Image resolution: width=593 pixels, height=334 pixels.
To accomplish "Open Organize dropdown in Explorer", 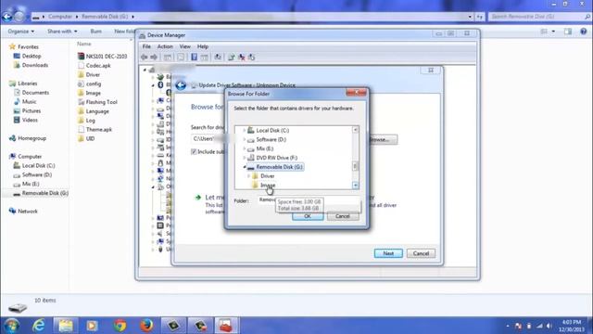I will click(x=20, y=31).
